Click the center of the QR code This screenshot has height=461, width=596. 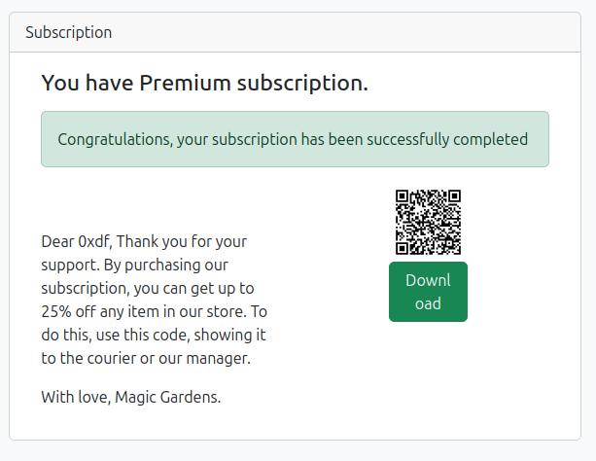pyautogui.click(x=428, y=222)
